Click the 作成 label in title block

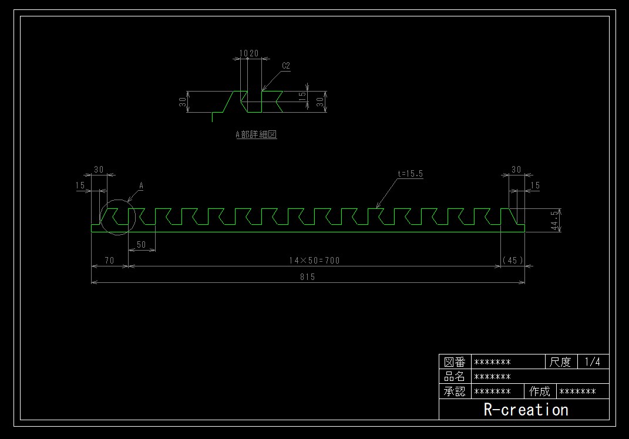540,391
